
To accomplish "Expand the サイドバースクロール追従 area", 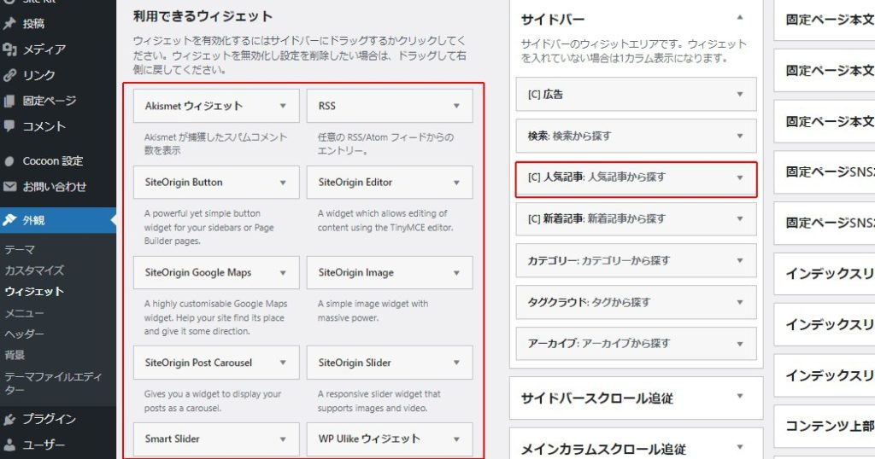I will [740, 398].
